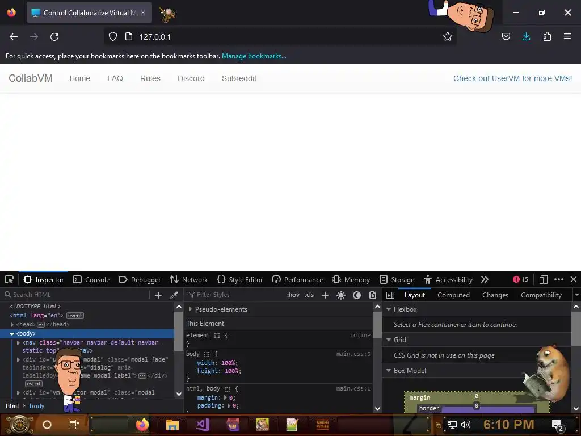The image size is (581, 436).
Task: Collapse the Grid section
Action: [x=388, y=339]
